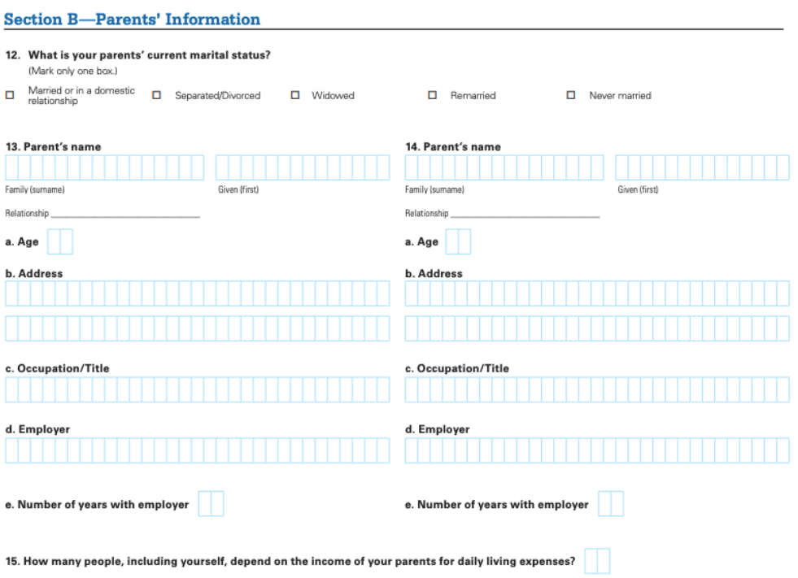Click item 13 parent's Given (first) name field
The image size is (798, 578).
click(303, 167)
